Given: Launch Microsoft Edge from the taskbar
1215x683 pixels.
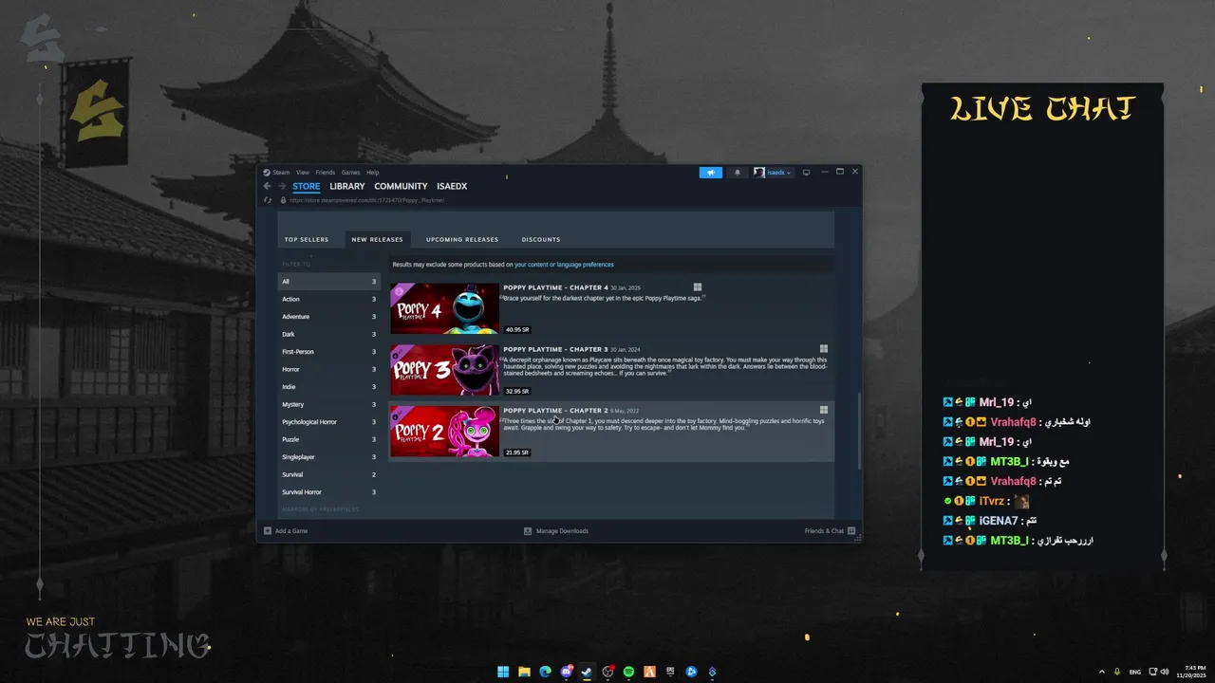Looking at the screenshot, I should click(545, 672).
